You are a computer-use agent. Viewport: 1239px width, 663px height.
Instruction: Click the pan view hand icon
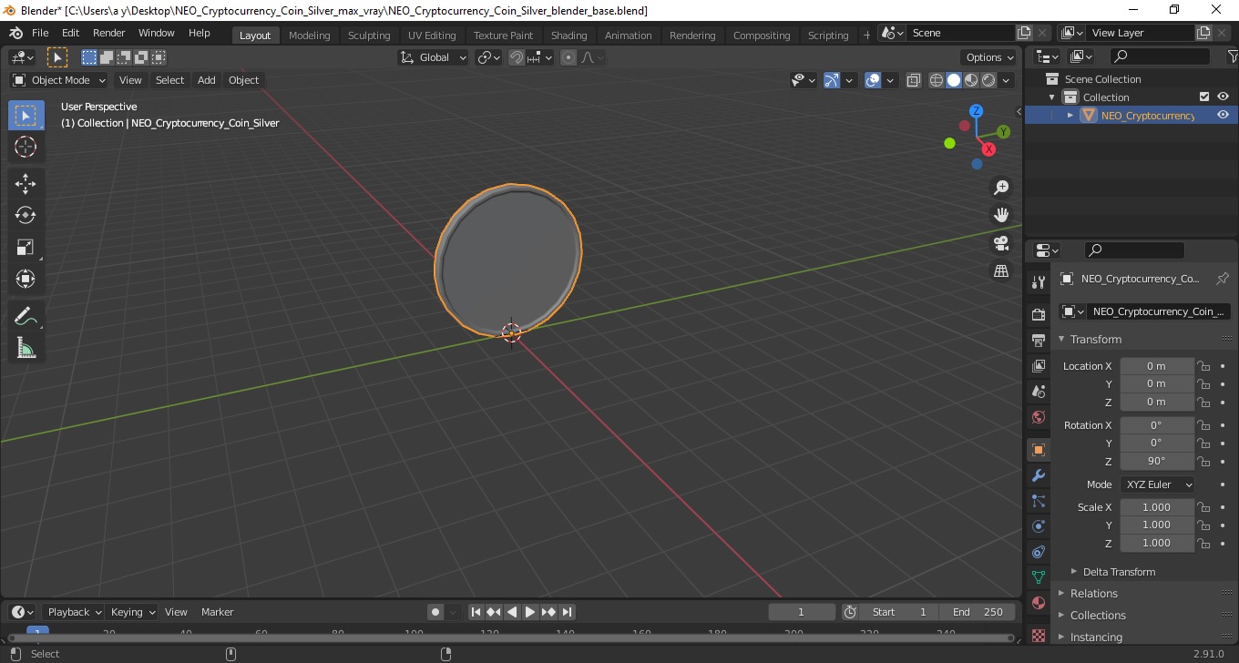(x=1001, y=215)
